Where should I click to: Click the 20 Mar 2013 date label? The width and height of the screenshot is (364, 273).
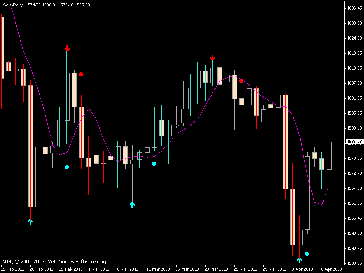pos(217,269)
